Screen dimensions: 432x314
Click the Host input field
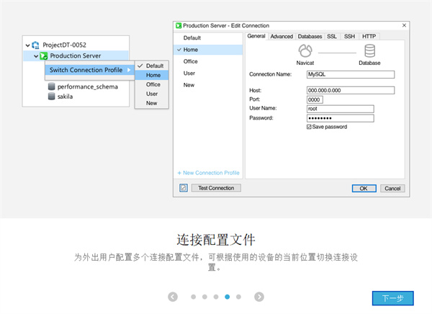click(351, 91)
